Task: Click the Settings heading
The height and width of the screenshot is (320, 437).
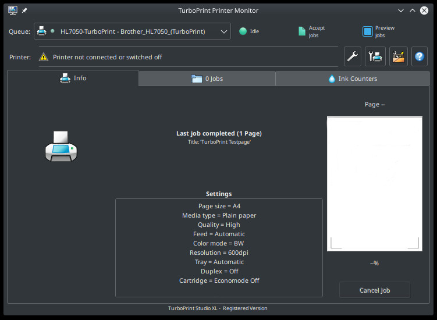Action: pos(219,194)
